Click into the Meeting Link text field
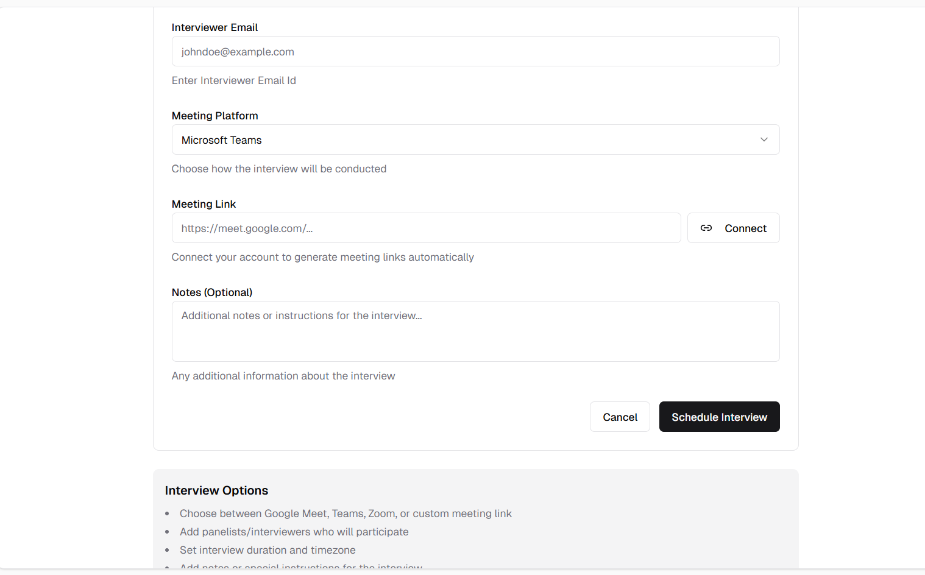The height and width of the screenshot is (575, 925). [426, 228]
